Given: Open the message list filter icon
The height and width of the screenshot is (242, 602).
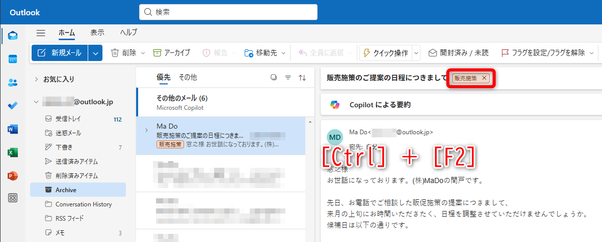Looking at the screenshot, I should pos(288,77).
